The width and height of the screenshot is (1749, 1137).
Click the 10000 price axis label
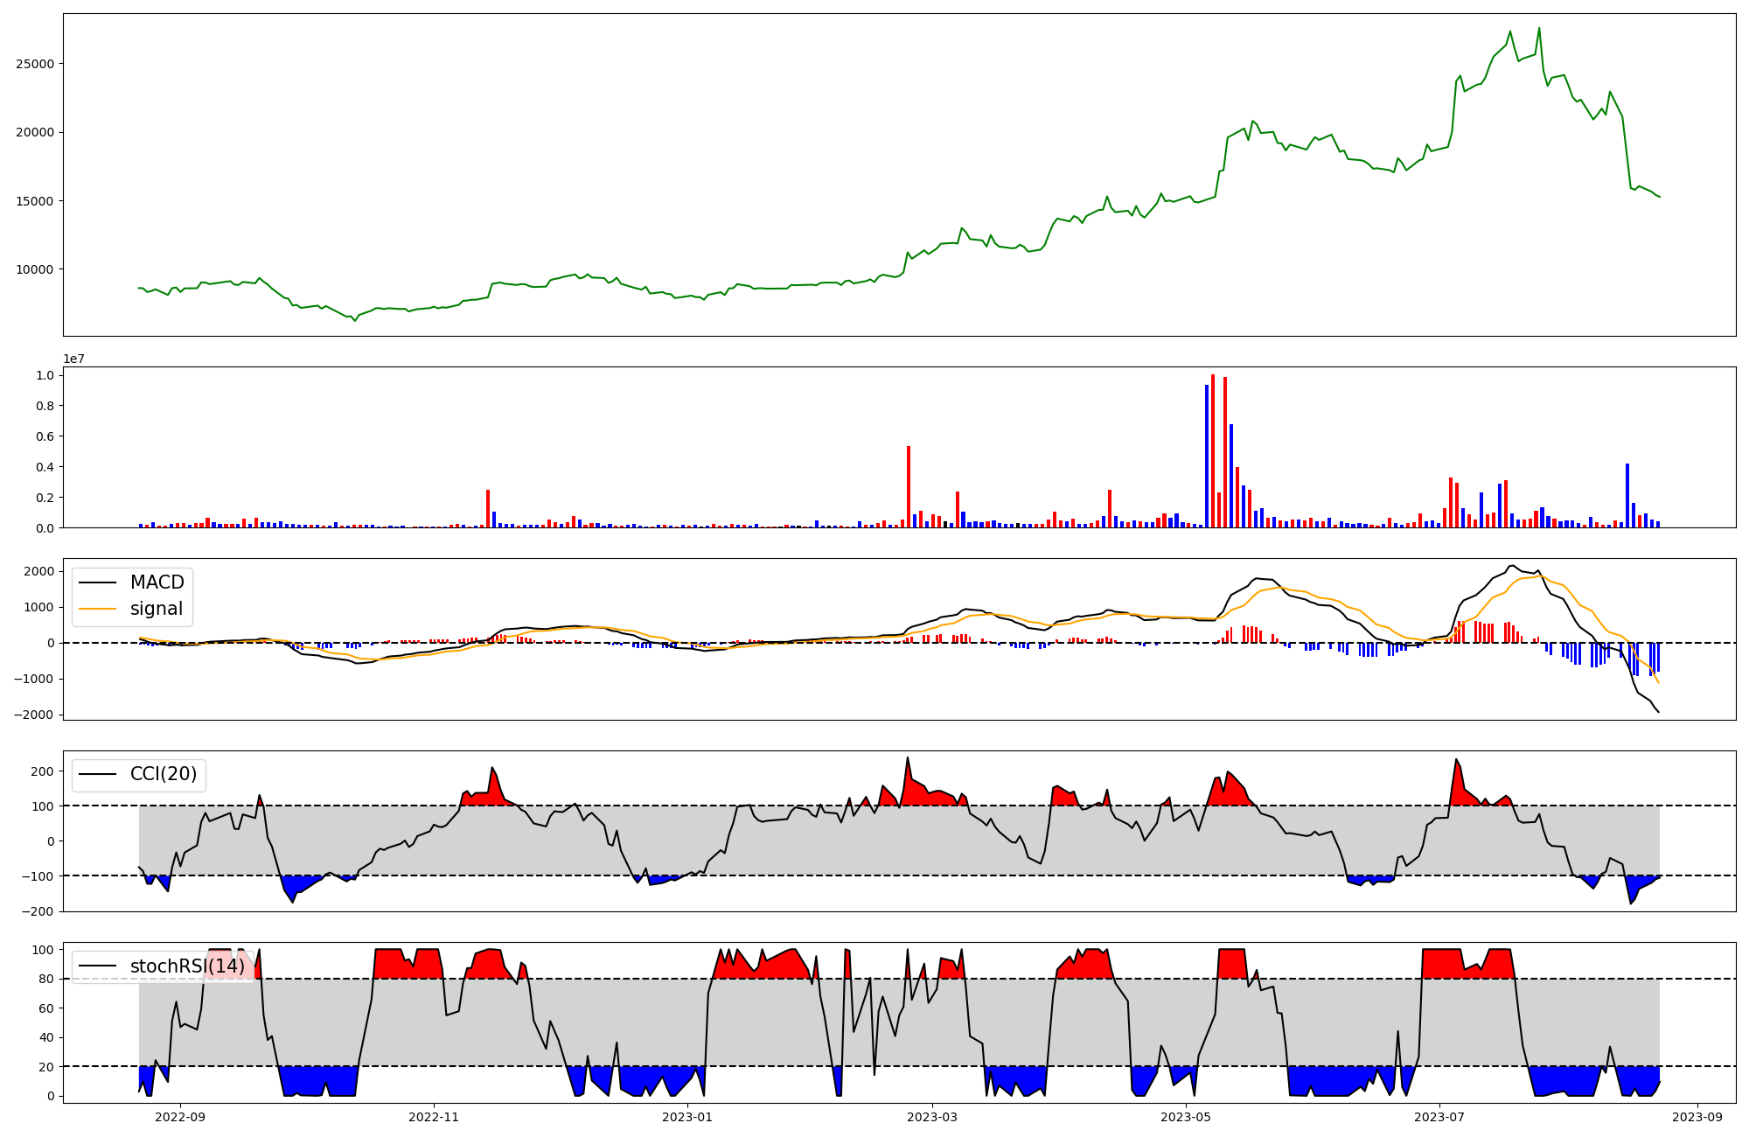pyautogui.click(x=35, y=269)
